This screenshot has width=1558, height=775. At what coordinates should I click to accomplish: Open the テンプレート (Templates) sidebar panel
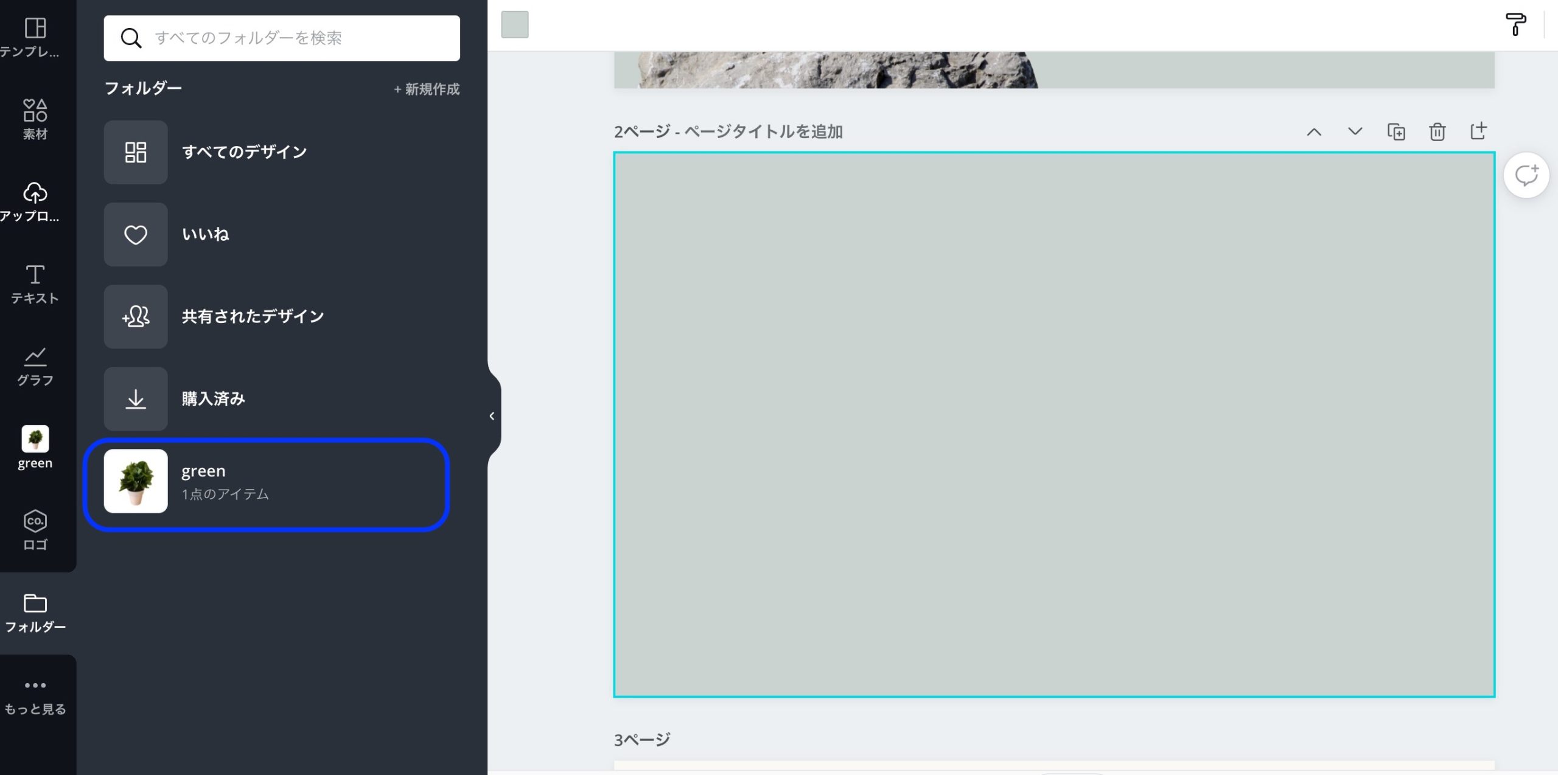(x=35, y=36)
